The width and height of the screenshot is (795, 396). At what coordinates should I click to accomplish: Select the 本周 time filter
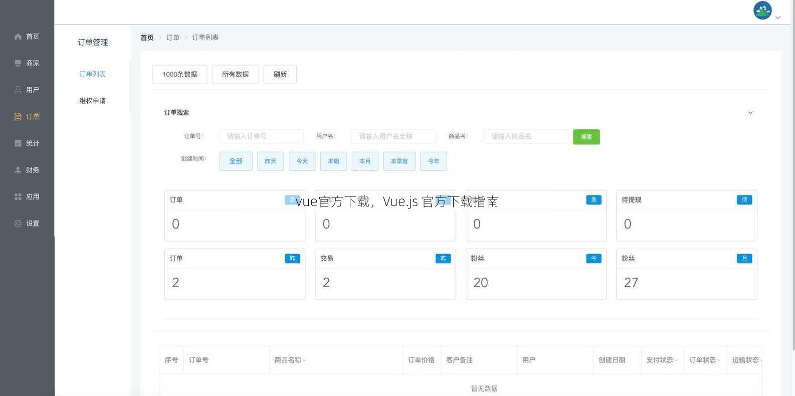pos(333,161)
